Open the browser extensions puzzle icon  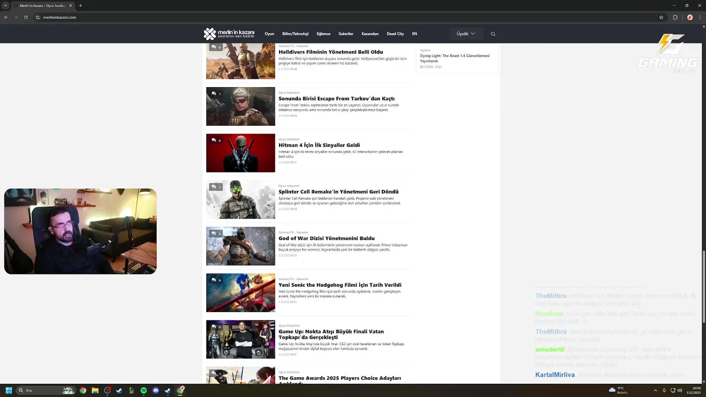click(x=675, y=17)
